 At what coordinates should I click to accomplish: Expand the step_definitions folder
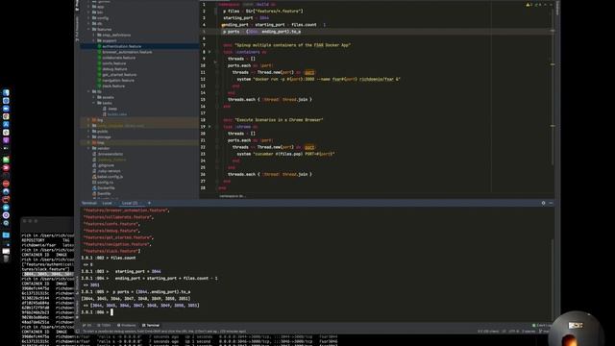click(94, 35)
